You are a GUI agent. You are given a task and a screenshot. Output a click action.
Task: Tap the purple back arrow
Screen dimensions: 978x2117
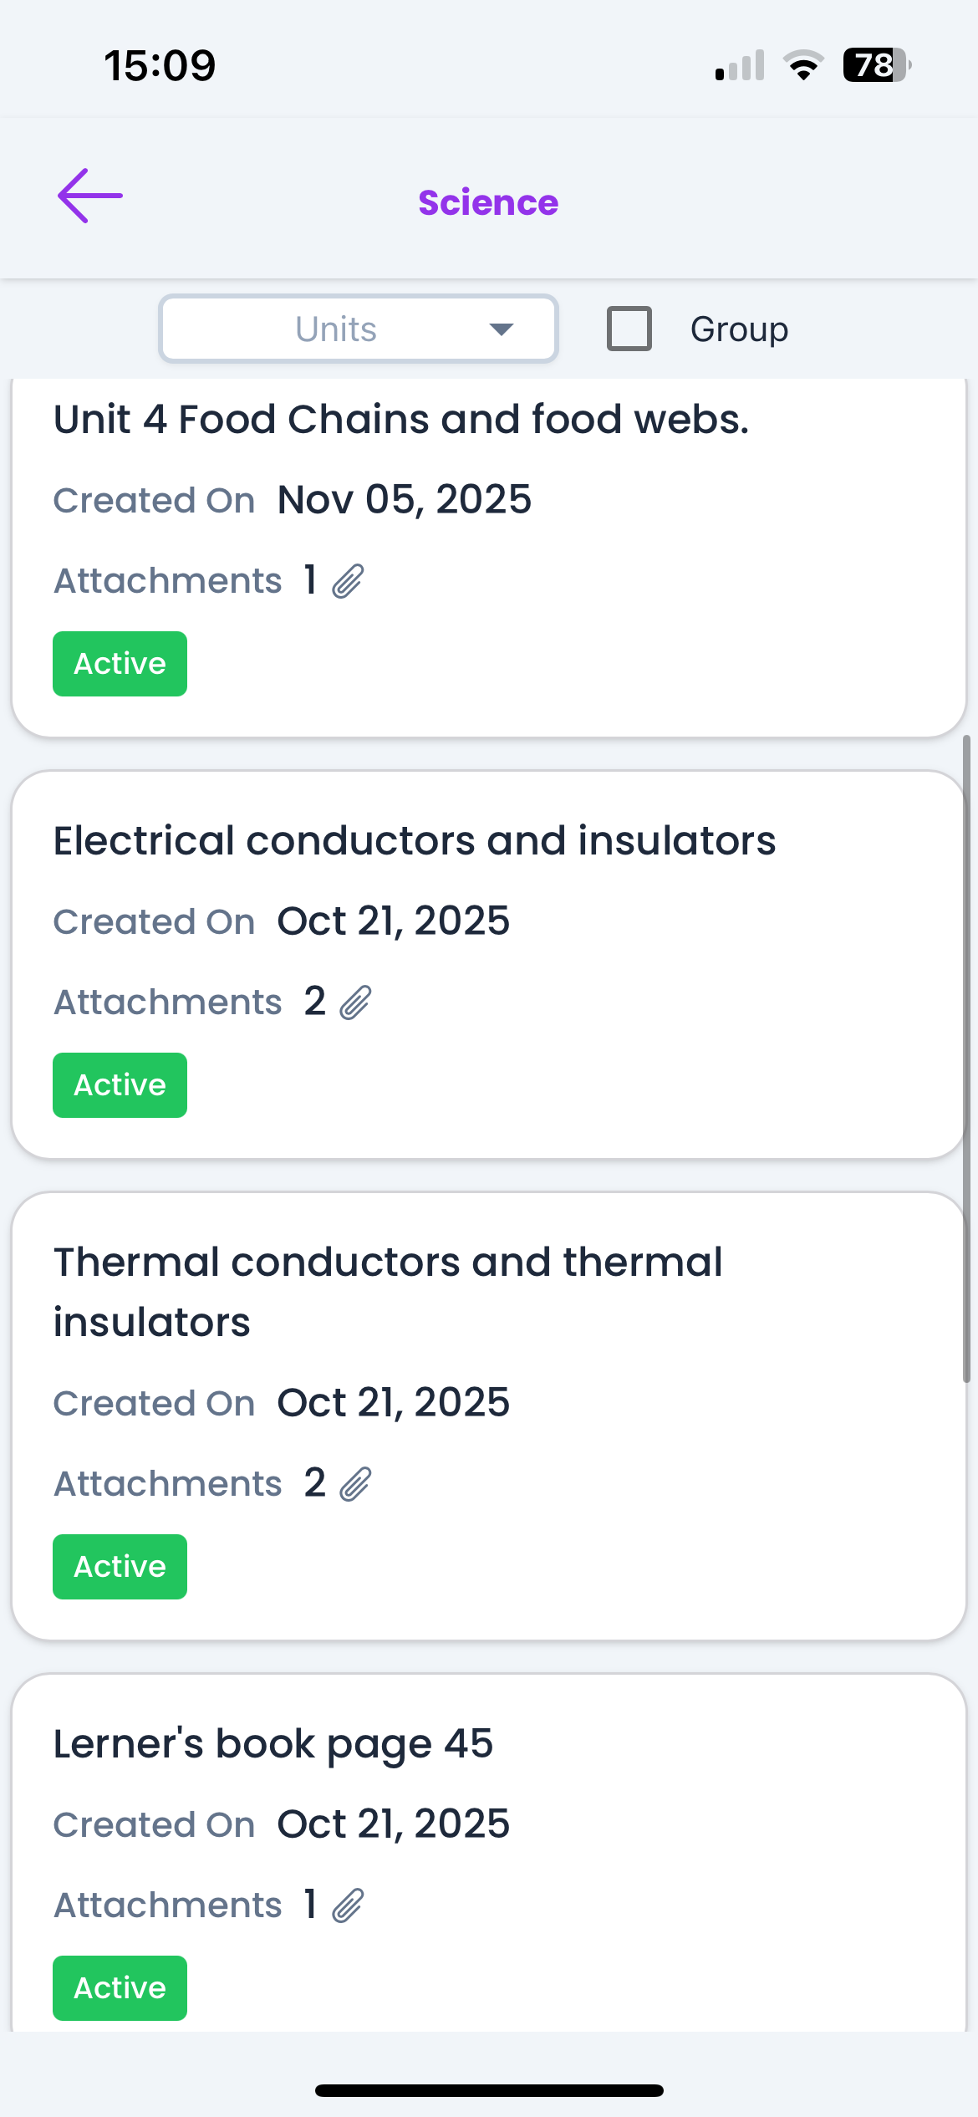pyautogui.click(x=90, y=196)
